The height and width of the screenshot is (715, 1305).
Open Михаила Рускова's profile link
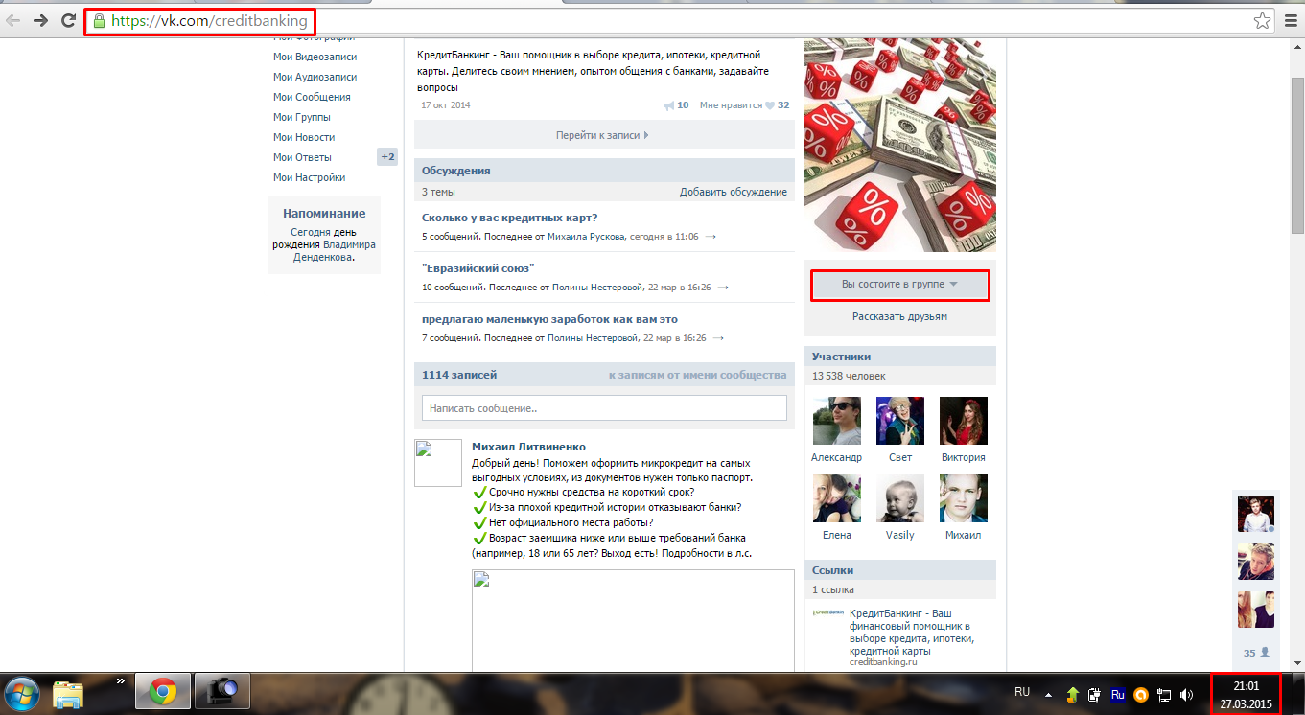coord(586,236)
